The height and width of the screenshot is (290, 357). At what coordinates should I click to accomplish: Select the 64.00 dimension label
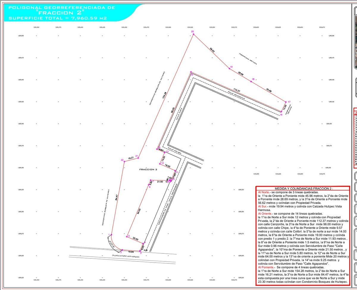tap(139, 211)
